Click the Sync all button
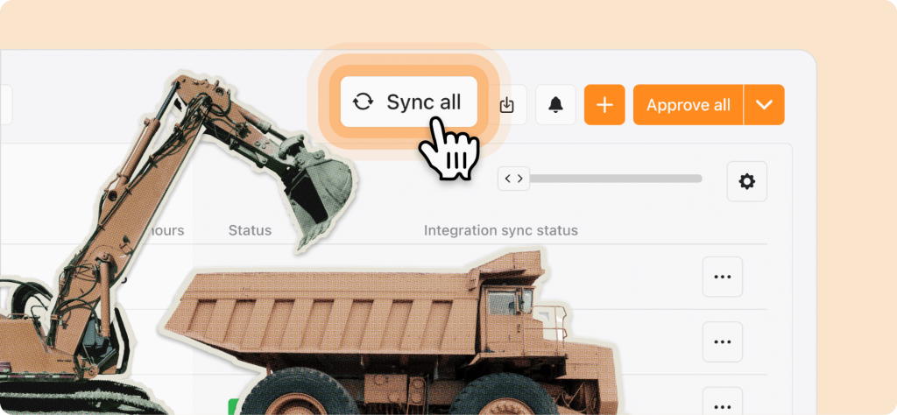Screen dimensions: 897x415 [408, 102]
